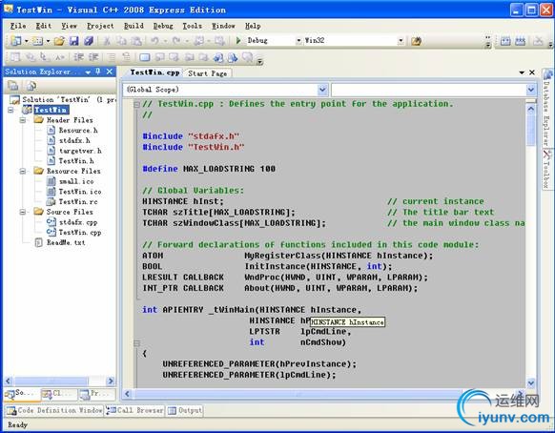Open the Build menu
555x433 pixels.
pyautogui.click(x=134, y=26)
